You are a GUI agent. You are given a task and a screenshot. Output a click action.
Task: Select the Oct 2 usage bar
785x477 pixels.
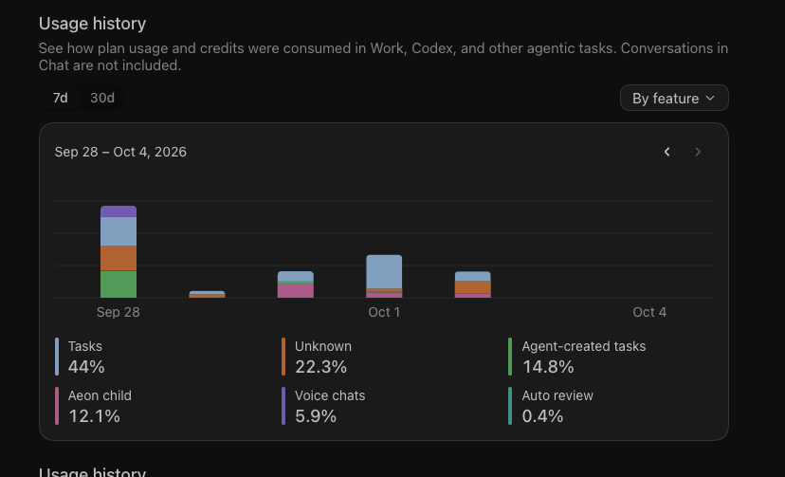tap(472, 284)
